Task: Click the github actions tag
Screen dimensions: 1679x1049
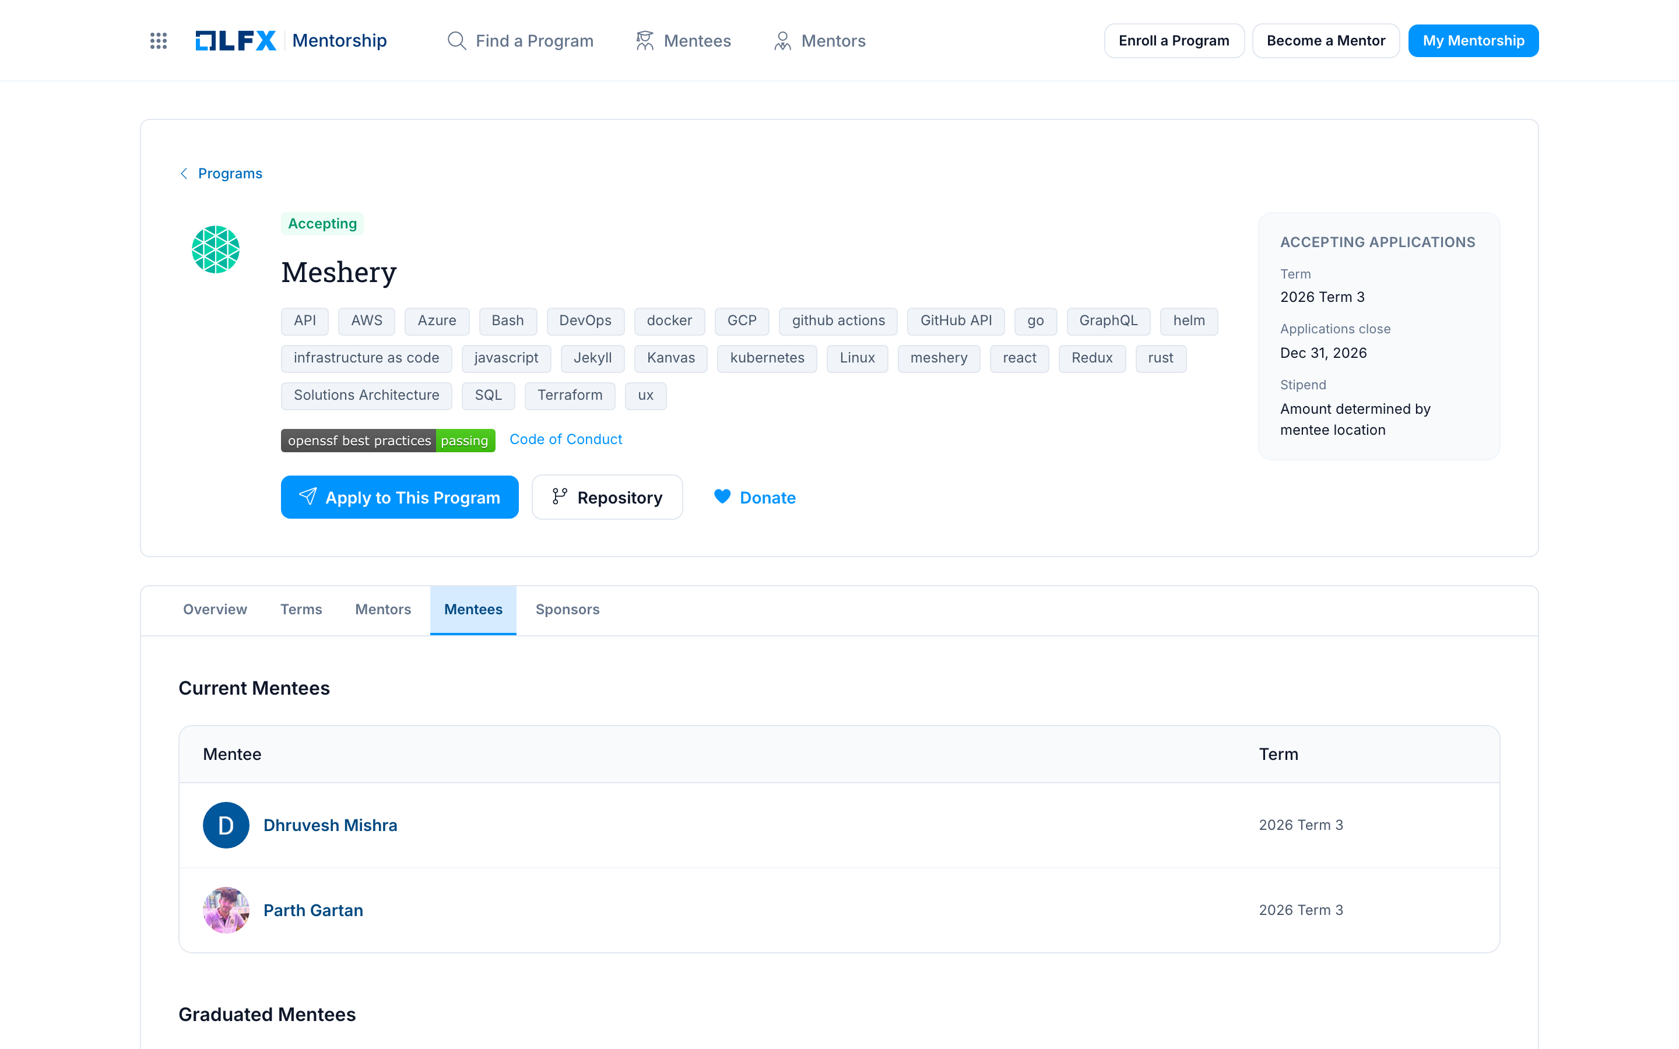Action: [x=838, y=321]
